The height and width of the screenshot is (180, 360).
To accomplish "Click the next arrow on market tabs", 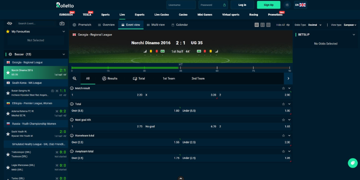I will click(x=288, y=78).
